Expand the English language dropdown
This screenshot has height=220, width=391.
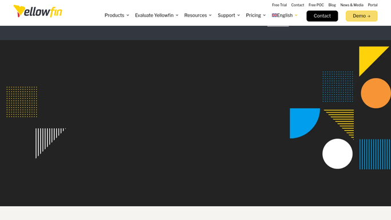(x=285, y=15)
